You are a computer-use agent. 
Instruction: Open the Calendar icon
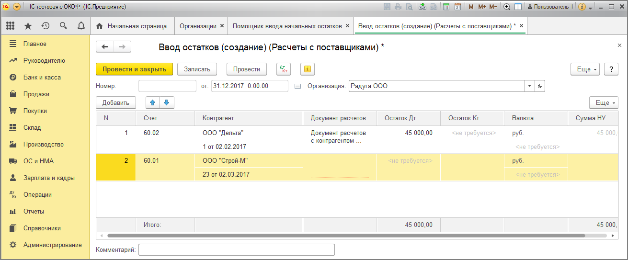coord(457,7)
